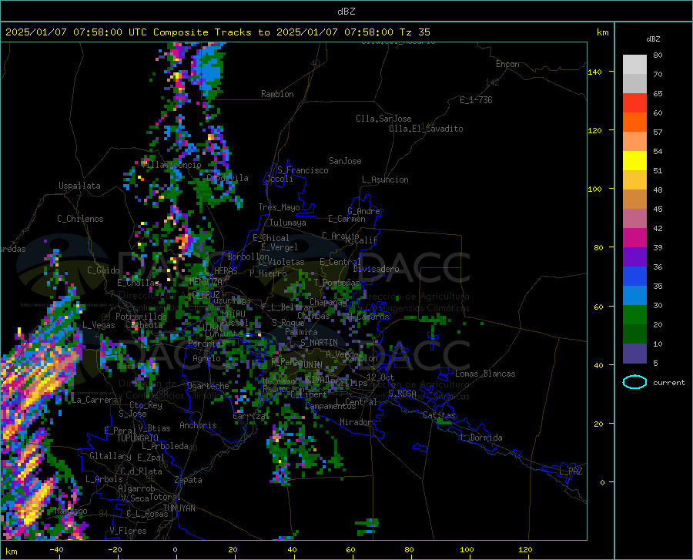Click the MENDOZA city label
Image resolution: width=693 pixels, height=560 pixels.
pyautogui.click(x=206, y=282)
